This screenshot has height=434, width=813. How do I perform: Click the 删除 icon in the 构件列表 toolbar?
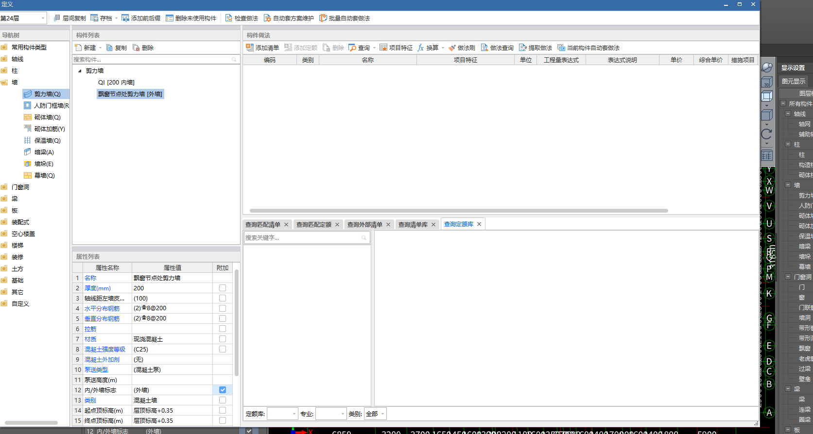point(136,48)
